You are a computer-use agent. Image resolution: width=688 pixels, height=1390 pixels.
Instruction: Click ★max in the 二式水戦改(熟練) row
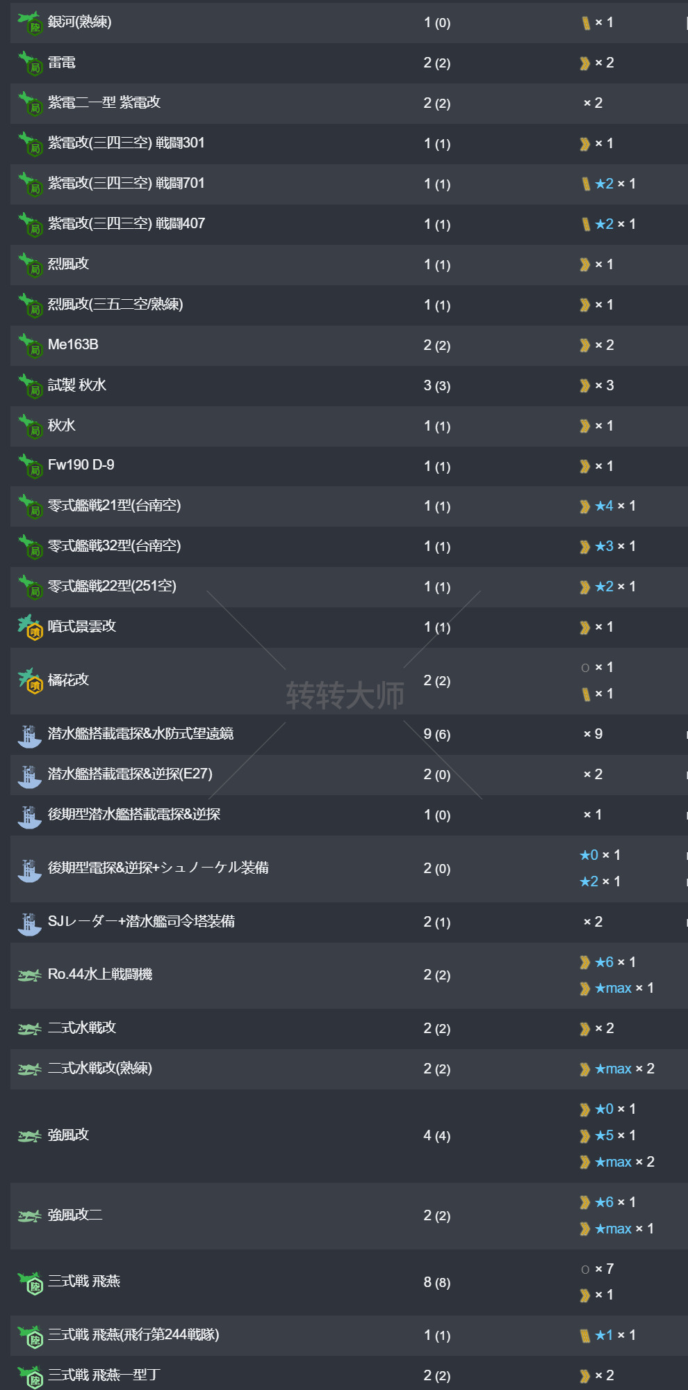click(613, 1069)
